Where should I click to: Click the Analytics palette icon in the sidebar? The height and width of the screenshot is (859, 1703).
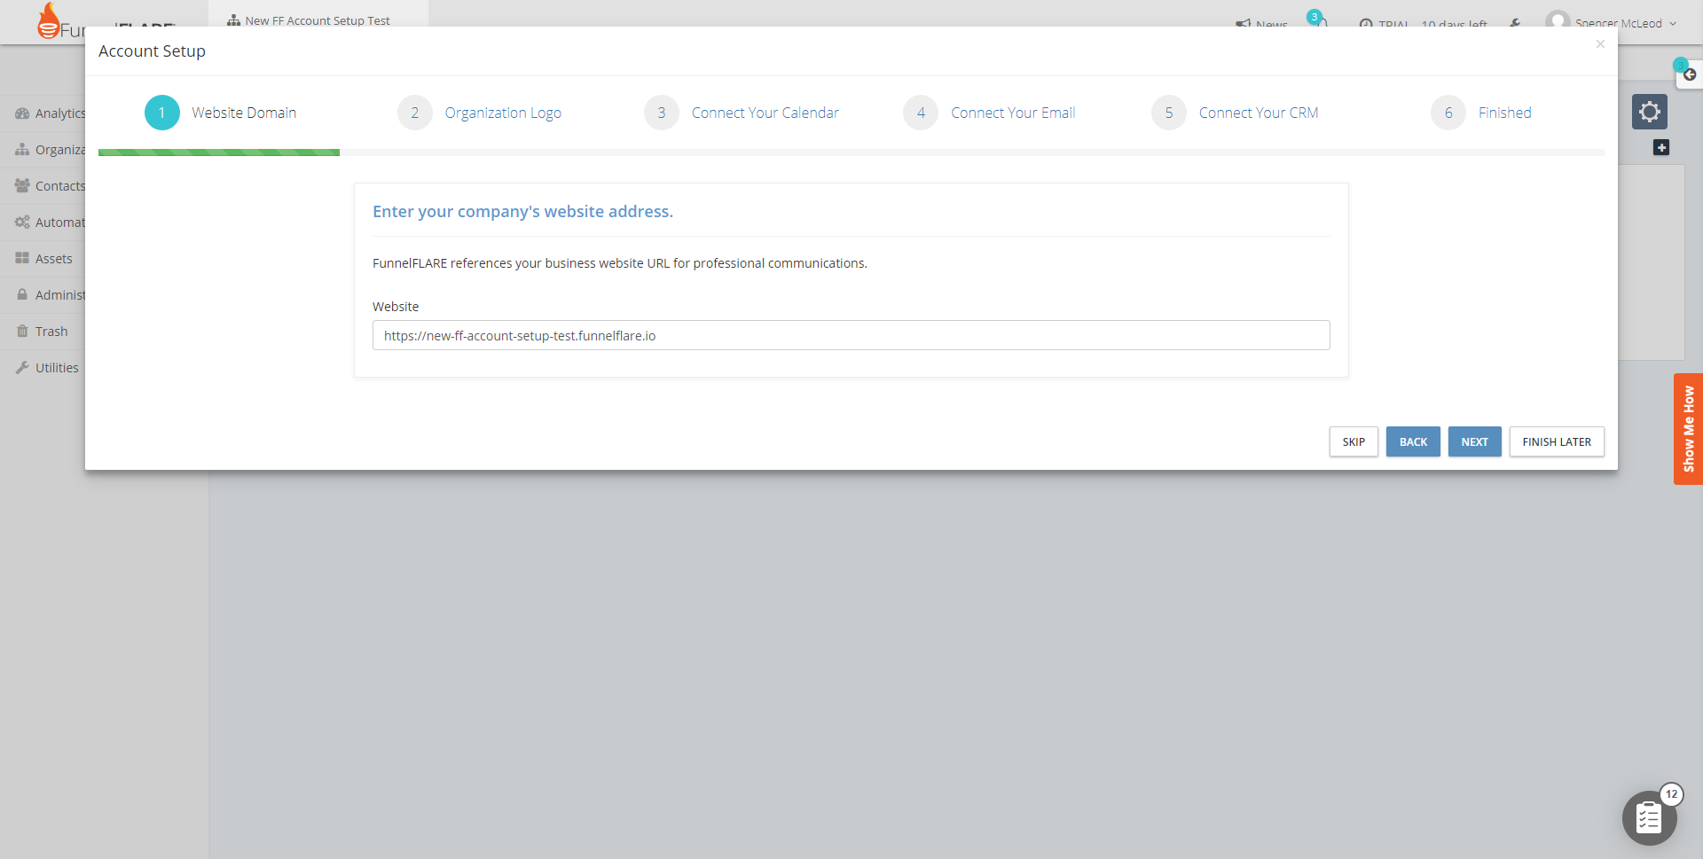tap(22, 113)
